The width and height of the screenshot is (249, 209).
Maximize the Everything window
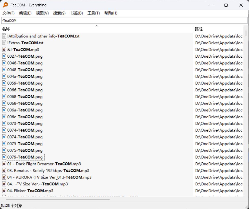click(x=226, y=5)
